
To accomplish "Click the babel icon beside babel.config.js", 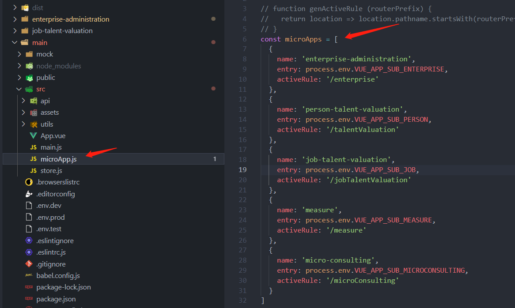I will point(29,276).
